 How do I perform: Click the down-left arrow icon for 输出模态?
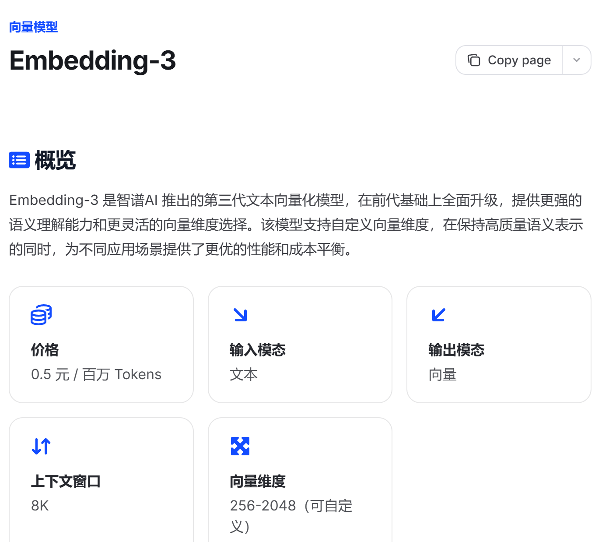click(438, 315)
